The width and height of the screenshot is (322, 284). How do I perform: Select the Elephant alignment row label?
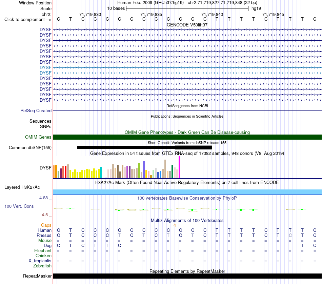coord(43,251)
